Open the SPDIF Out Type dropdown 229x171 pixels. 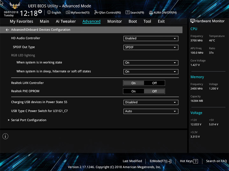pos(151,47)
